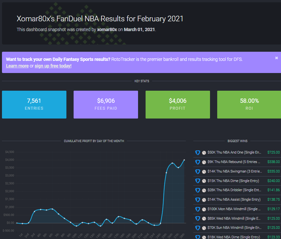The height and width of the screenshot is (239, 281).
Task: Click basketball icon beside $100K Mon NBA Windmill
Action: (x=204, y=210)
